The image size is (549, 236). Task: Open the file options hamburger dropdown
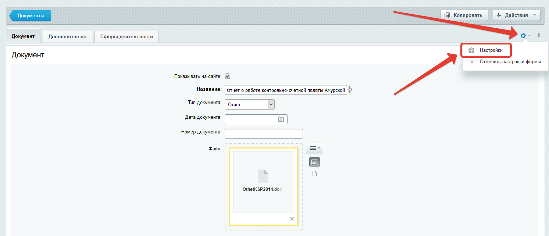click(314, 148)
